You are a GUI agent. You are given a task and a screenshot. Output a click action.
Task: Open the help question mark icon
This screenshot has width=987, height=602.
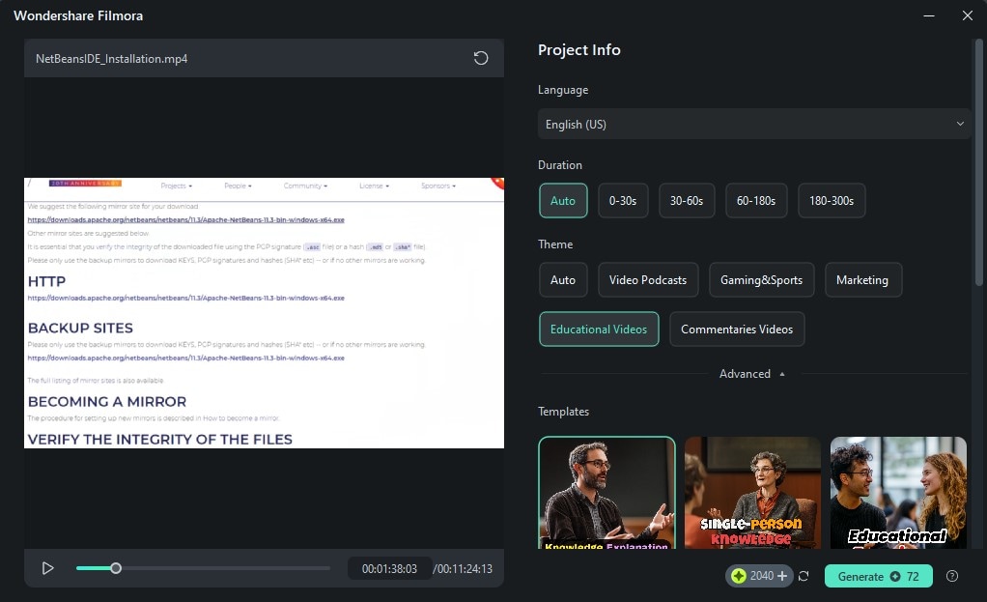click(952, 576)
